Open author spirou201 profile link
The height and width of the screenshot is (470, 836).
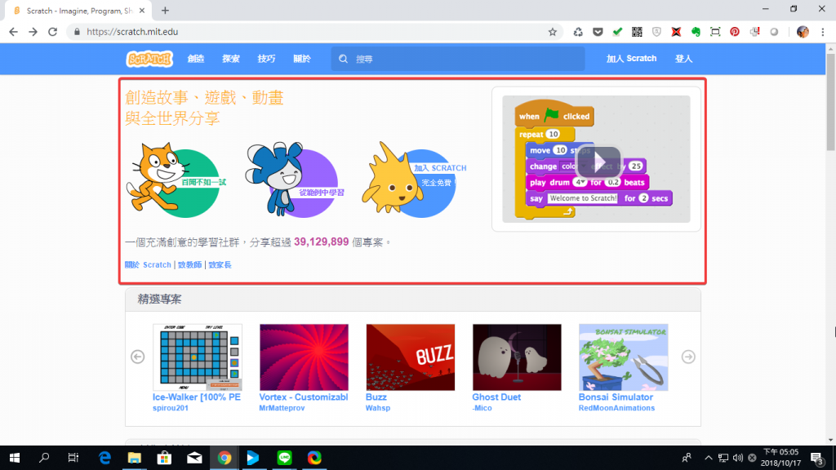pos(171,408)
